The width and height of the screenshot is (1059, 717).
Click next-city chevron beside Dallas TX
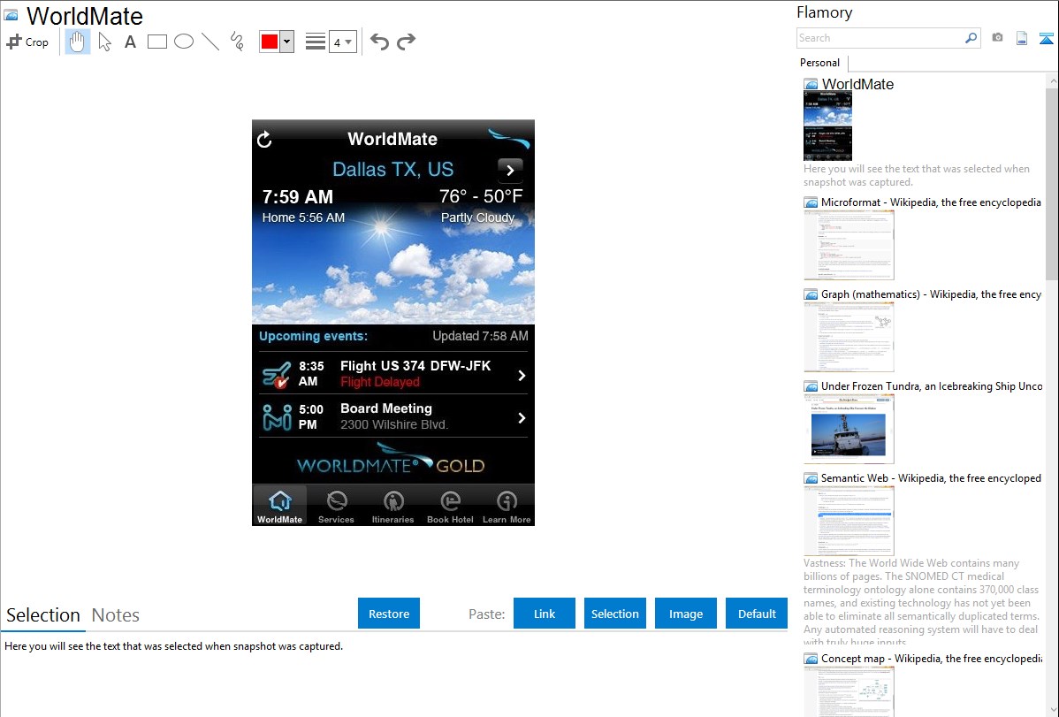[x=511, y=171]
